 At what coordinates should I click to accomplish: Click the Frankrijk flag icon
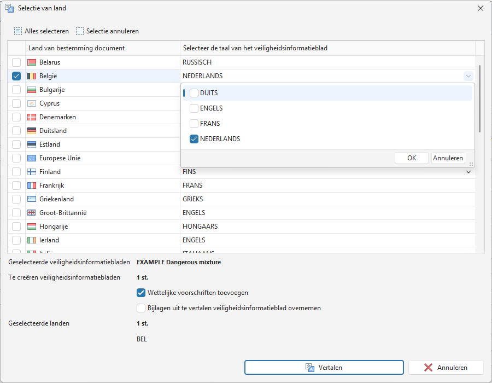32,185
